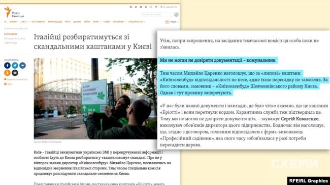Image resolution: width=330 pixels, height=185 pixels.
Task: Click into the header search field
Action: pyautogui.click(x=157, y=15)
